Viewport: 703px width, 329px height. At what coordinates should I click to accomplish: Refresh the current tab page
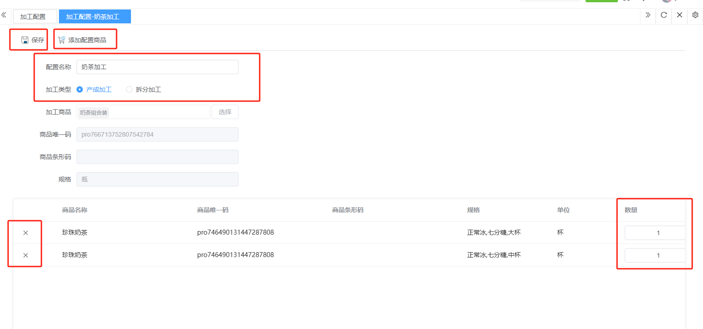663,15
